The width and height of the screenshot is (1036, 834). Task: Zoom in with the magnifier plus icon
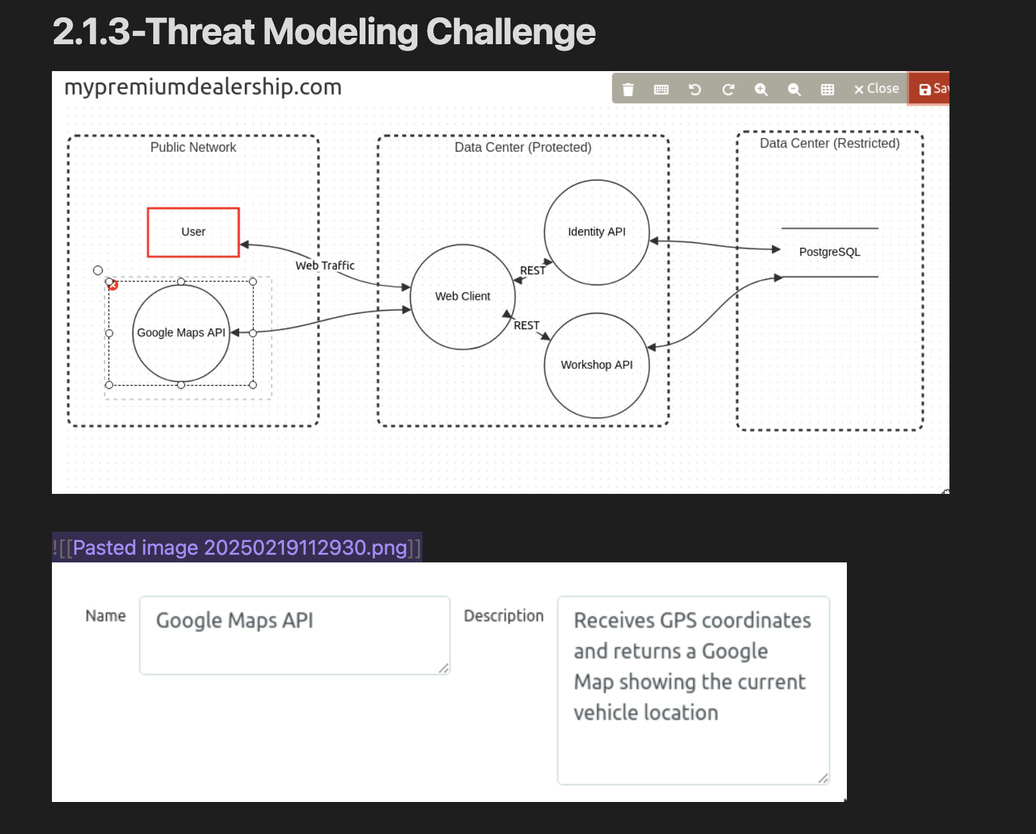coord(761,90)
